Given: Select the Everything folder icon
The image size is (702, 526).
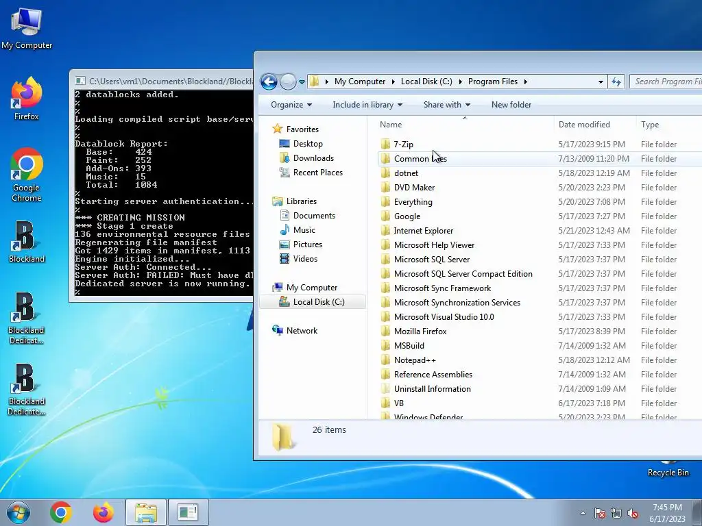Looking at the screenshot, I should pos(385,202).
